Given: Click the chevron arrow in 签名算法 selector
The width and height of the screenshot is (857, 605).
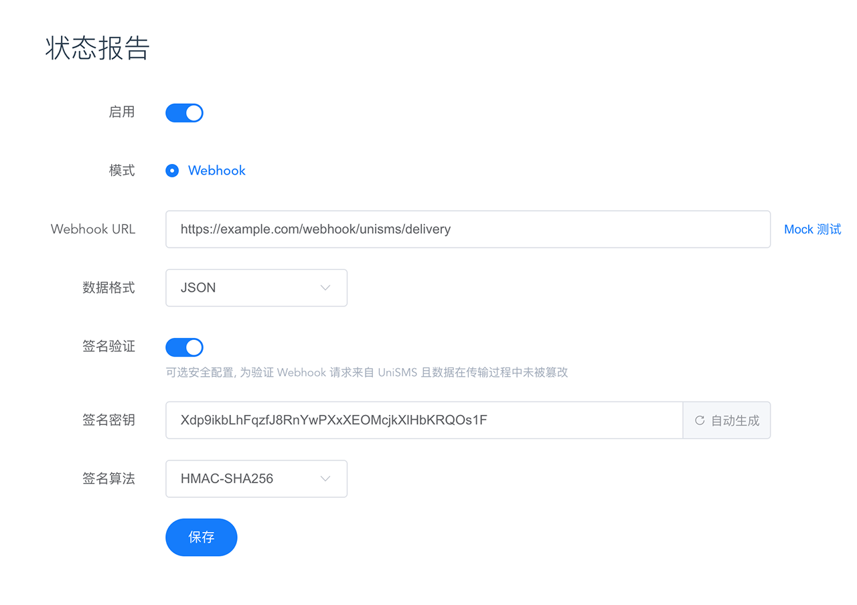Looking at the screenshot, I should click(x=325, y=479).
